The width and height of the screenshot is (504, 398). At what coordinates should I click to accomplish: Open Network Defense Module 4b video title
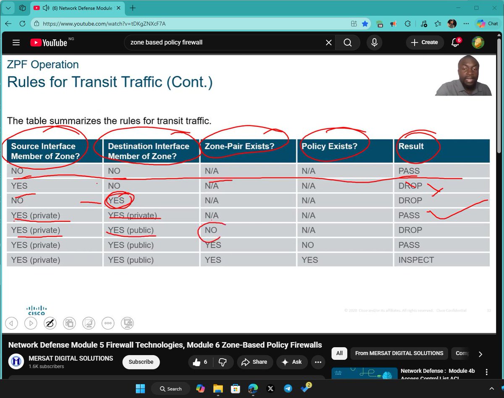[x=438, y=374]
